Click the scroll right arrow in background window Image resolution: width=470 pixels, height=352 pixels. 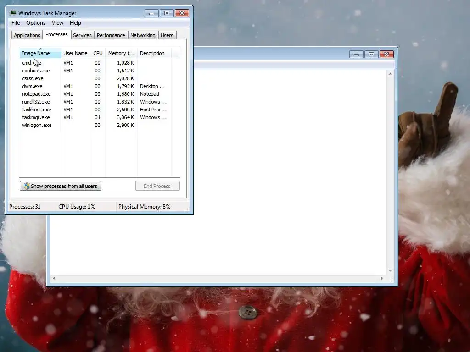pos(382,278)
